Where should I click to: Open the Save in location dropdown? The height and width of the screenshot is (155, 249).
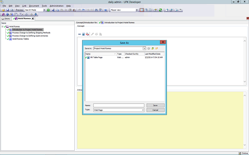(x=144, y=48)
